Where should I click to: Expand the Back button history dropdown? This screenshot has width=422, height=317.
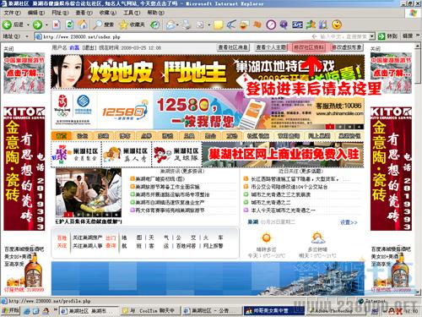click(x=28, y=25)
